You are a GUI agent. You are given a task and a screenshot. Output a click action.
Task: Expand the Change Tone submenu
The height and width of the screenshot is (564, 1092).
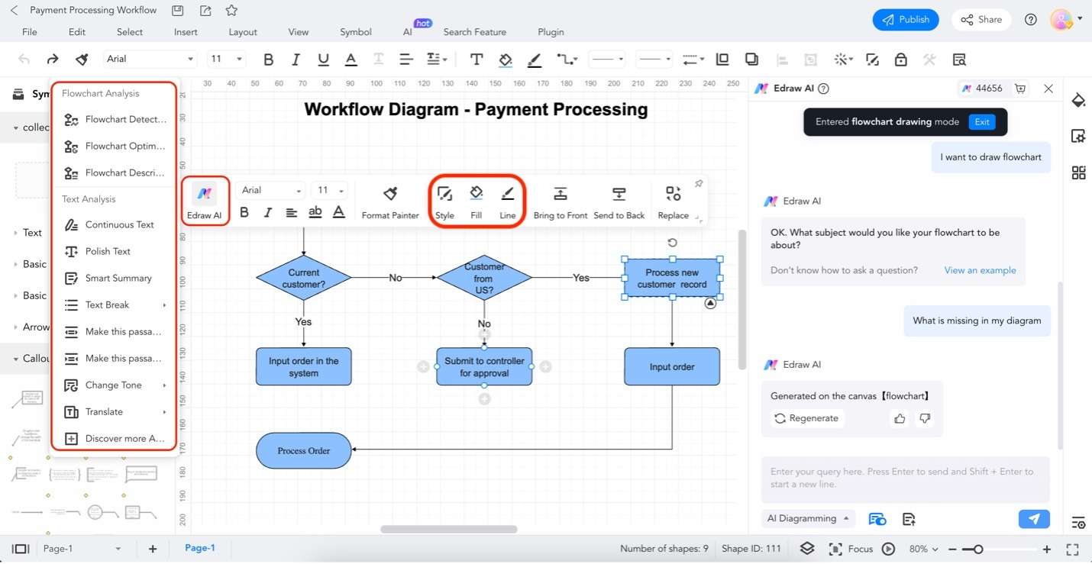[x=115, y=385]
